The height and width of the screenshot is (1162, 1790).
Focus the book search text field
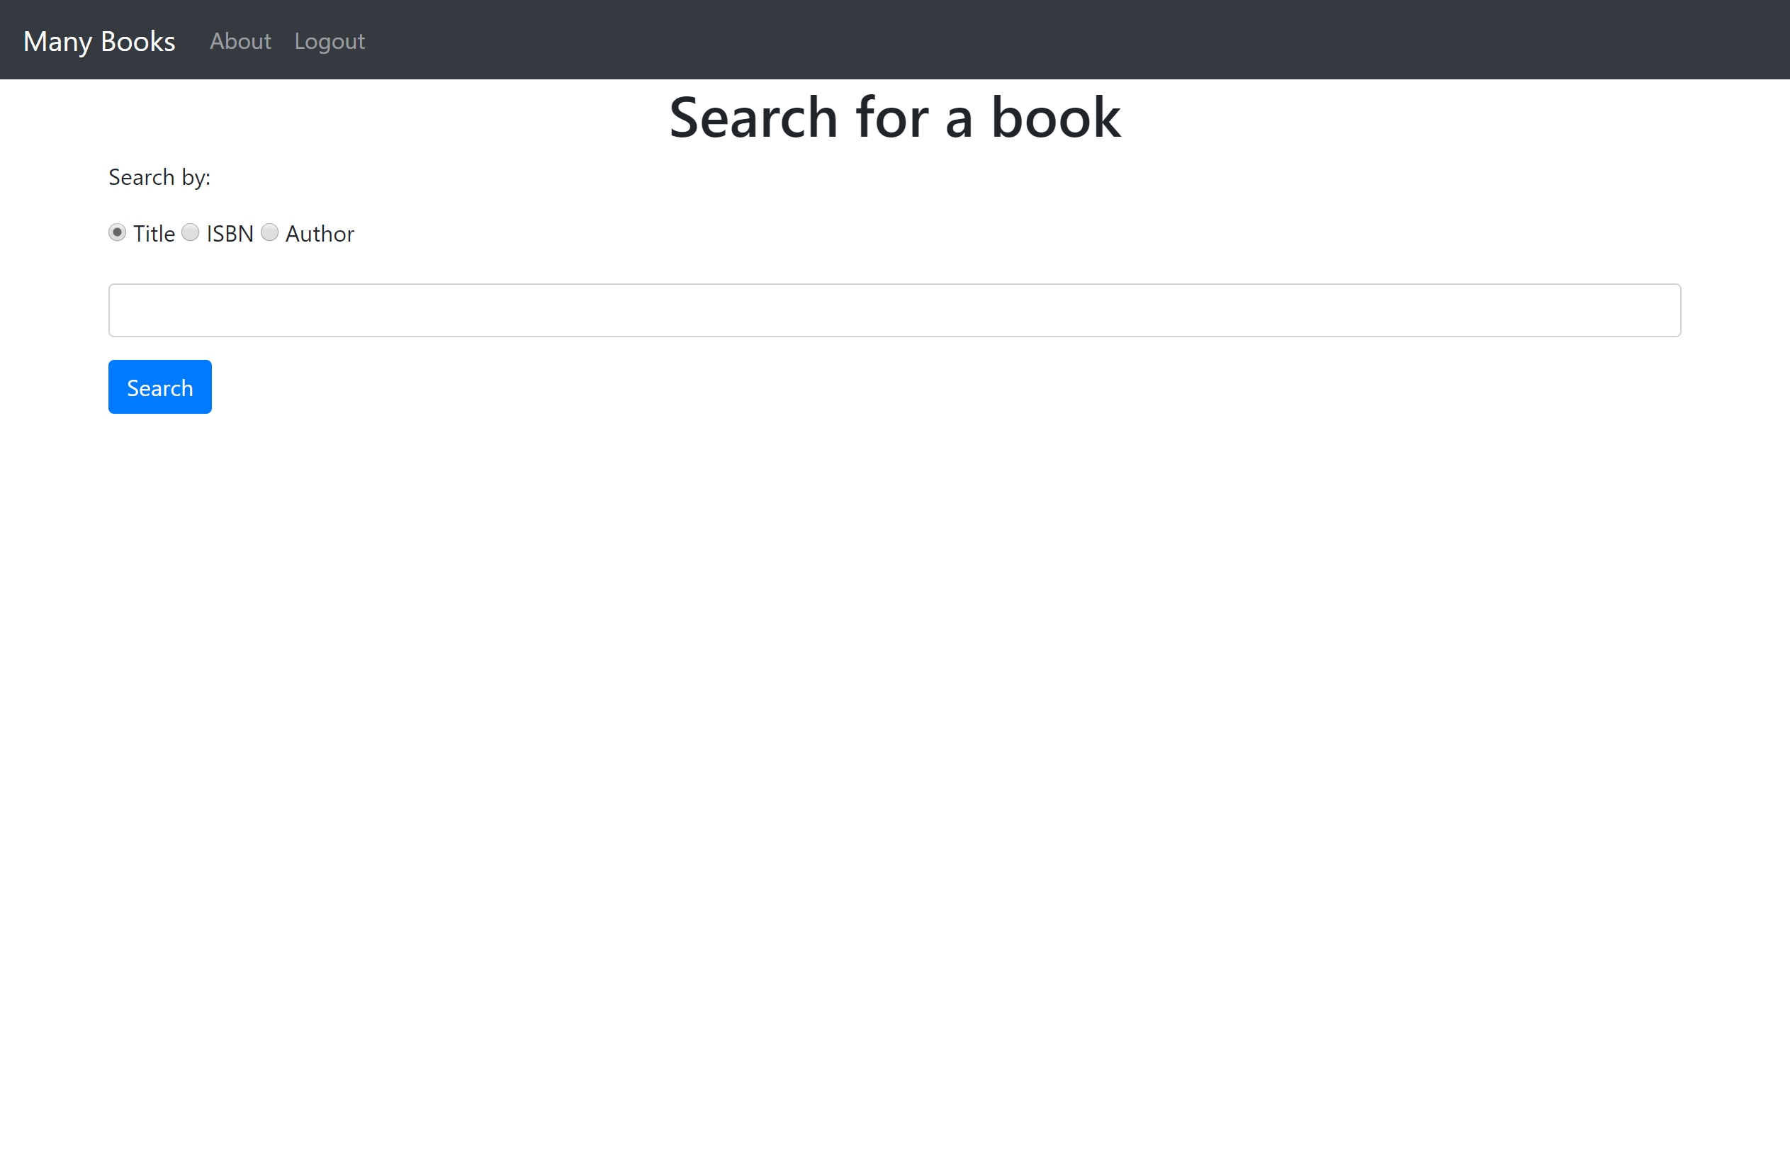[x=894, y=310]
